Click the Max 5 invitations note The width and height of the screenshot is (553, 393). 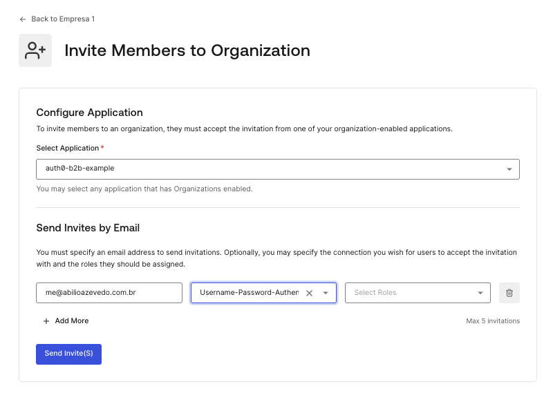[493, 321]
